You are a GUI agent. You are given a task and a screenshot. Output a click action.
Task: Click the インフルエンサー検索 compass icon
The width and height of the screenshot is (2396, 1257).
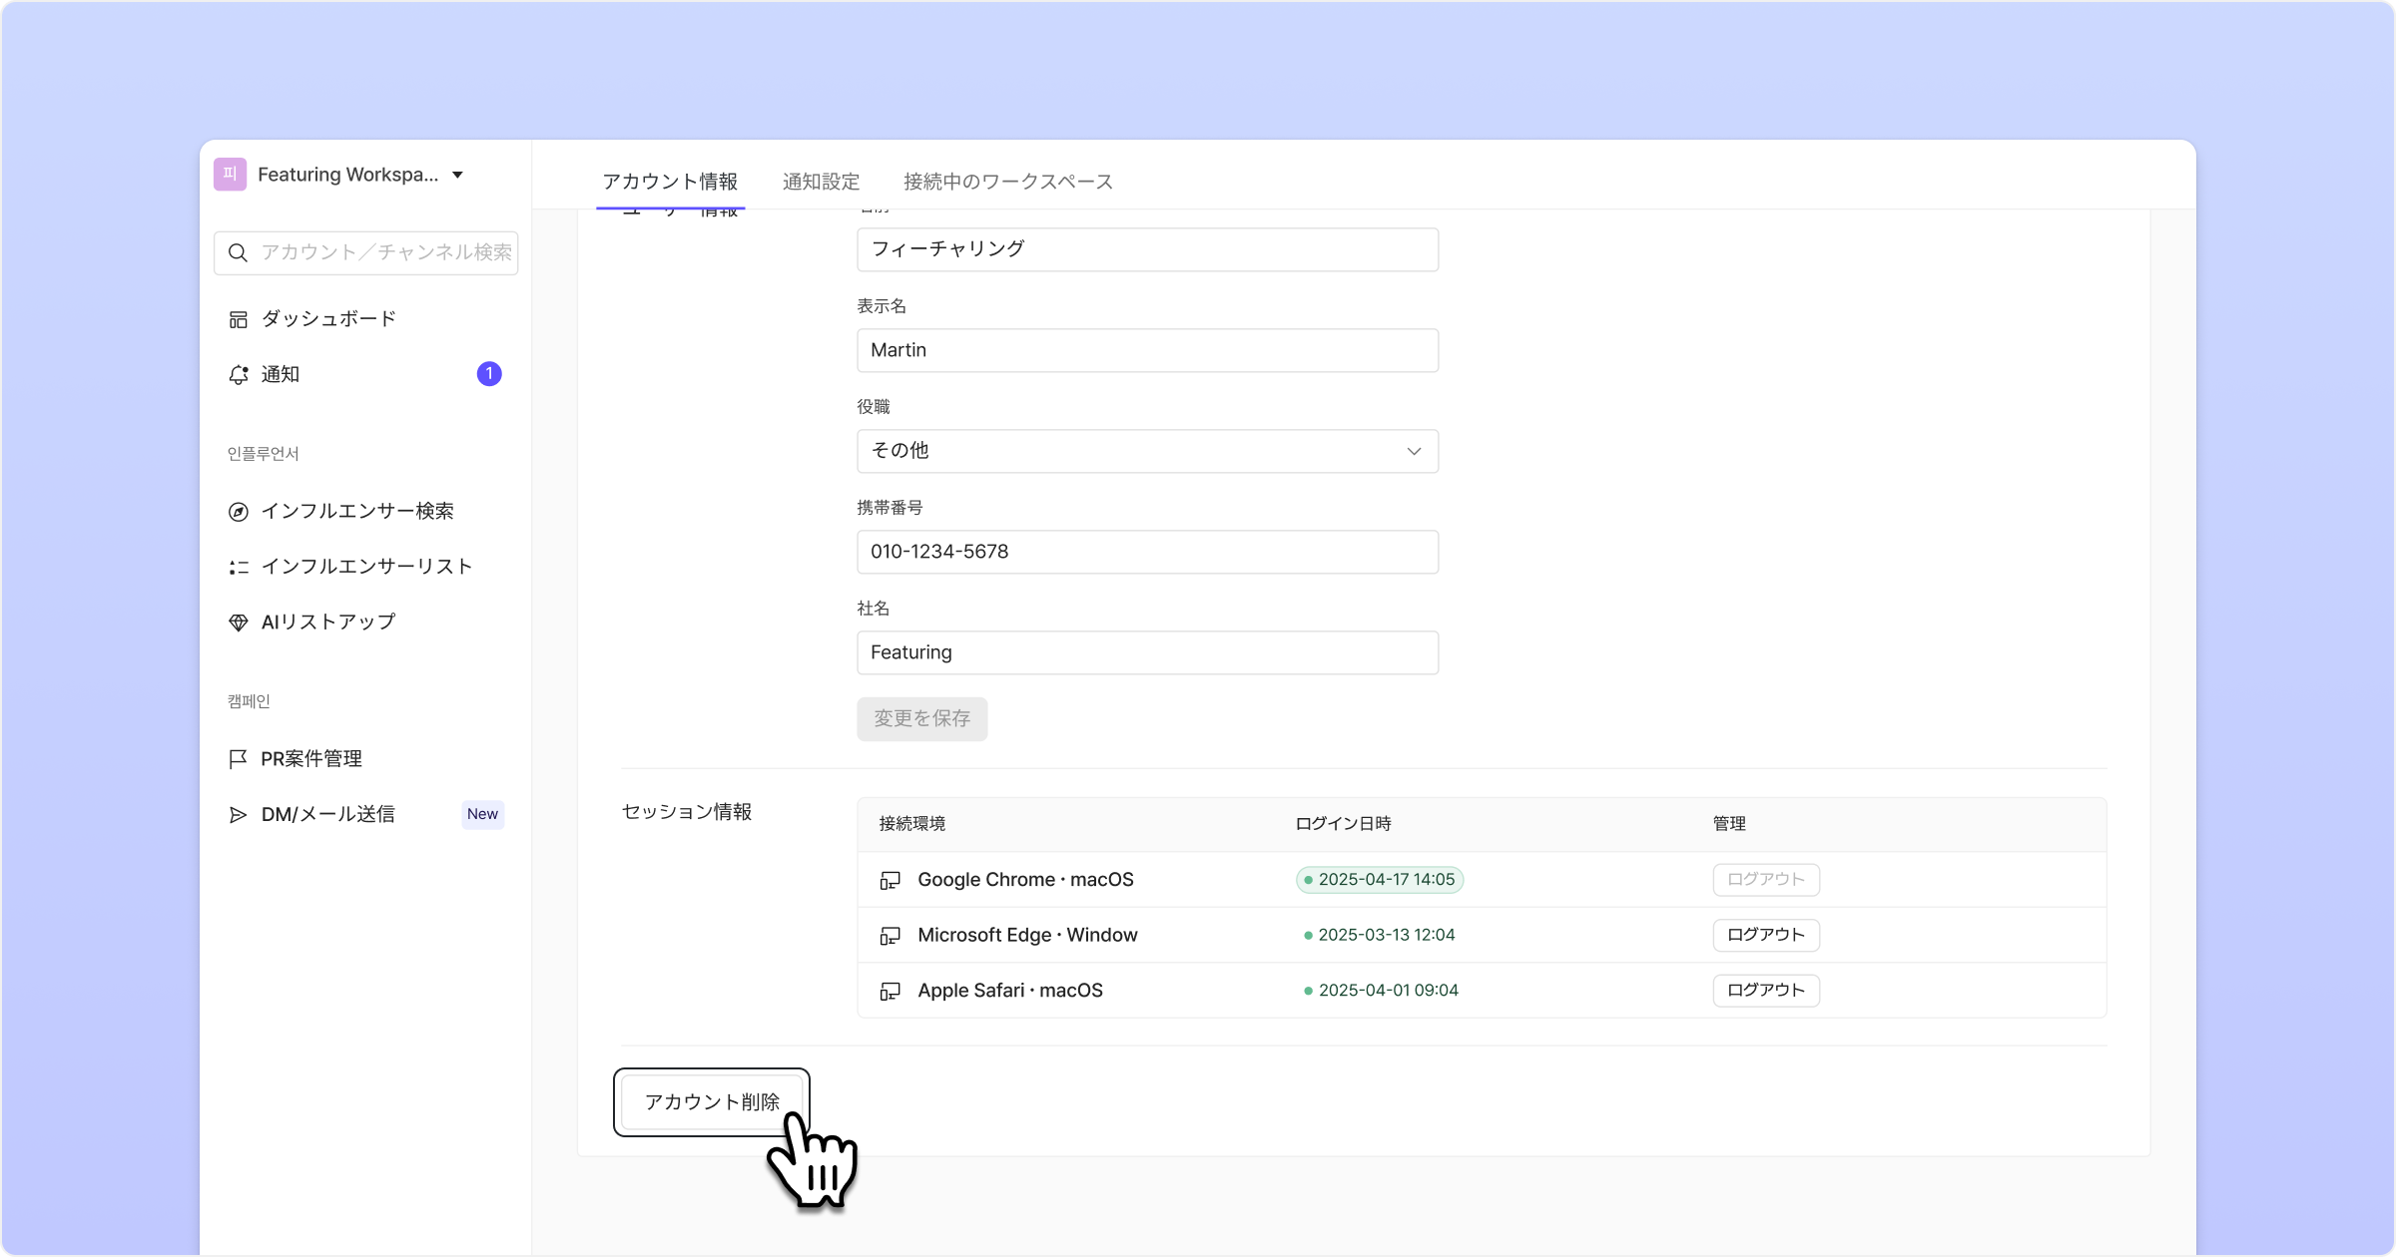coord(238,512)
